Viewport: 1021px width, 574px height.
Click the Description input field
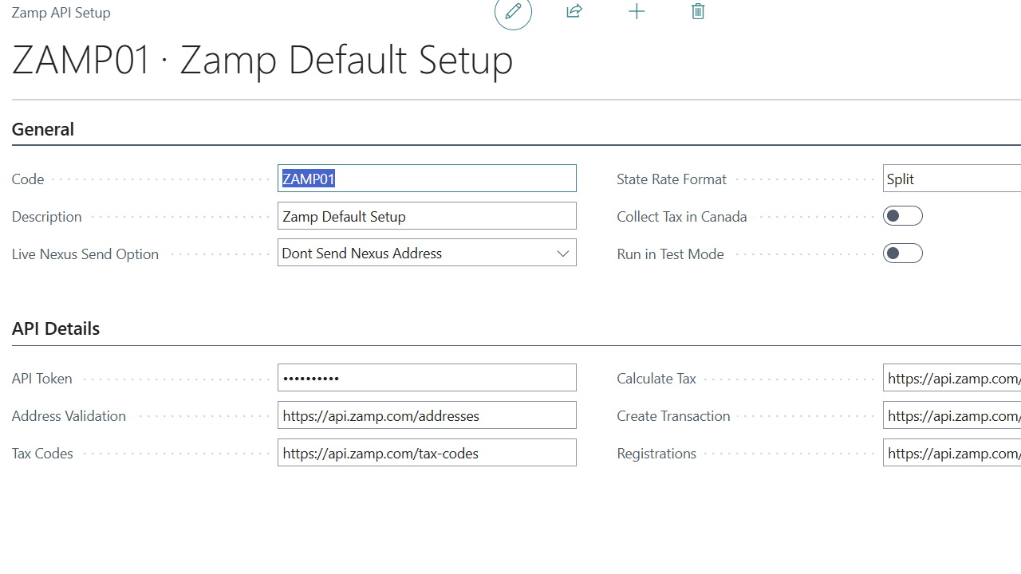point(427,216)
